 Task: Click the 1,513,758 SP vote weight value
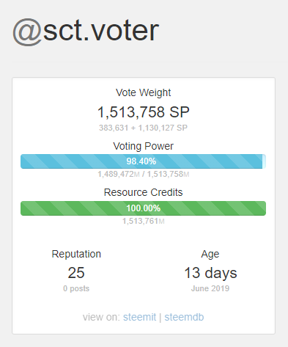(144, 112)
